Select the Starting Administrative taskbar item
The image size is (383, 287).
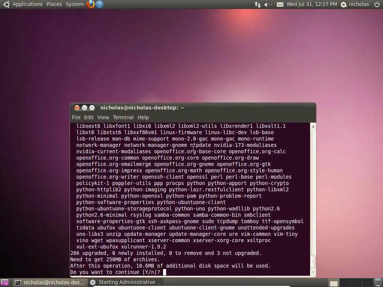(x=126, y=283)
